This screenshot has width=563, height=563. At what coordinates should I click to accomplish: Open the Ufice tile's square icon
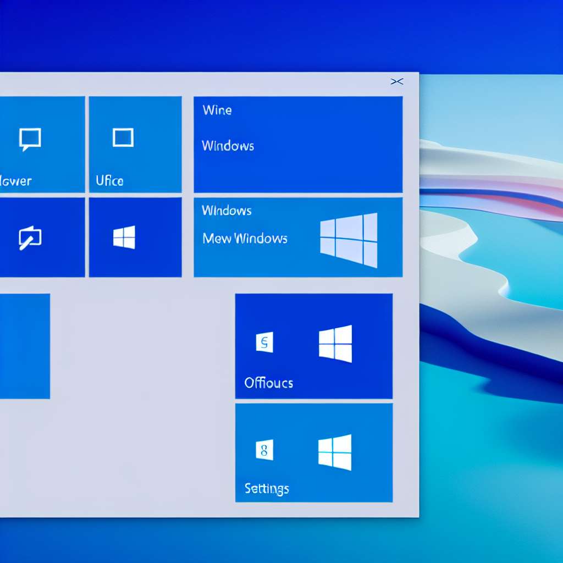pos(123,137)
